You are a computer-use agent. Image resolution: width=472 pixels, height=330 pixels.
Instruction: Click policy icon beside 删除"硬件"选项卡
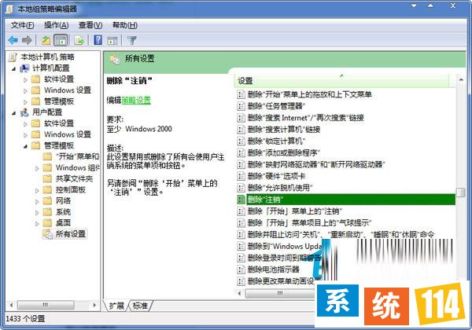pyautogui.click(x=241, y=177)
